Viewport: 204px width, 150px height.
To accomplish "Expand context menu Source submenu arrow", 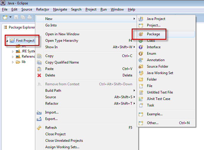I will pos(134,97).
